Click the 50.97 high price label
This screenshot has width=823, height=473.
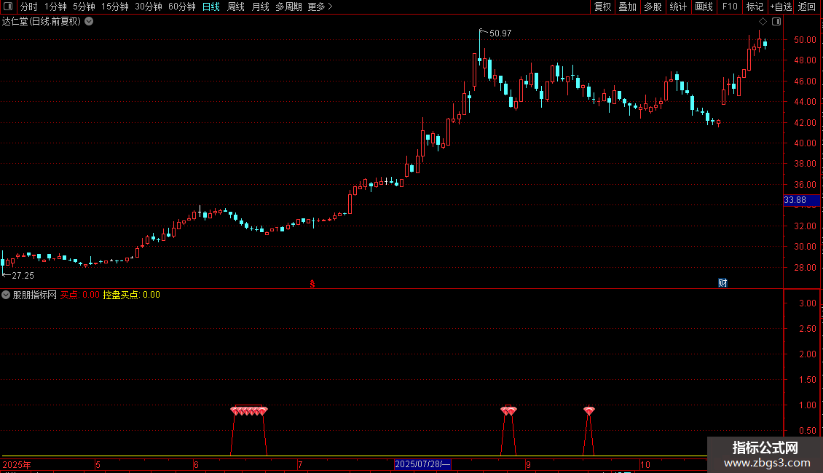click(500, 33)
